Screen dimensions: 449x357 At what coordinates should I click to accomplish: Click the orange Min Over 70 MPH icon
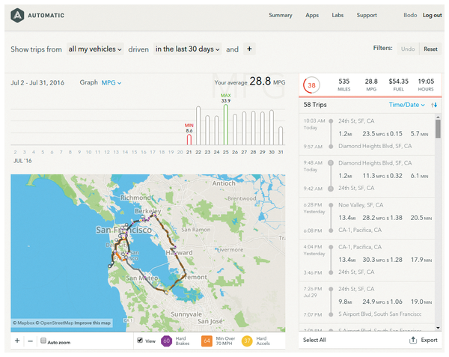pos(207,341)
